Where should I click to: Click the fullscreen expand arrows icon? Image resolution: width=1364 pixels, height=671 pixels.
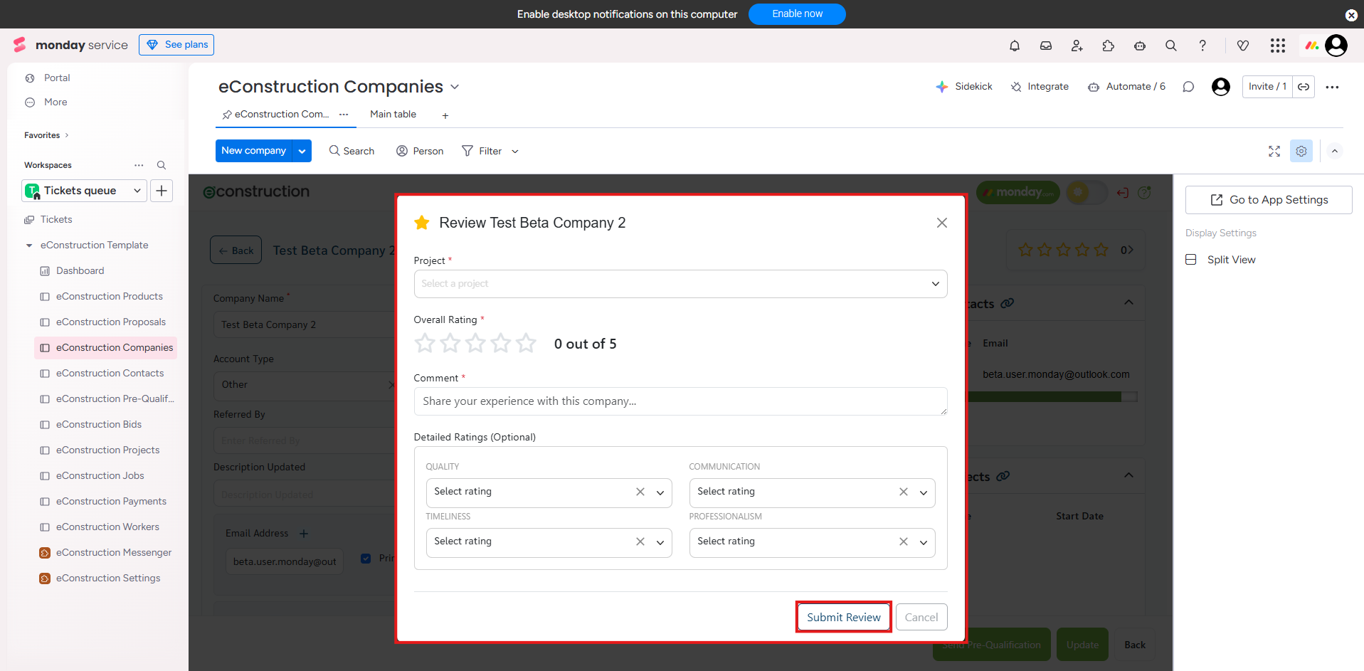[1274, 151]
